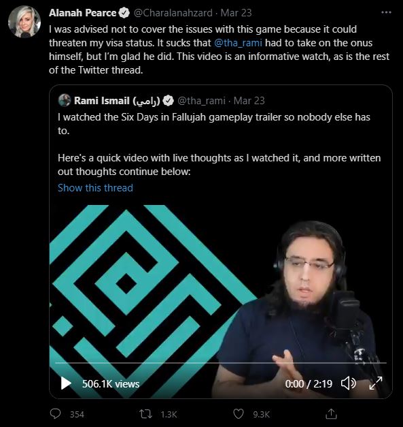Play the embedded video

(x=66, y=383)
